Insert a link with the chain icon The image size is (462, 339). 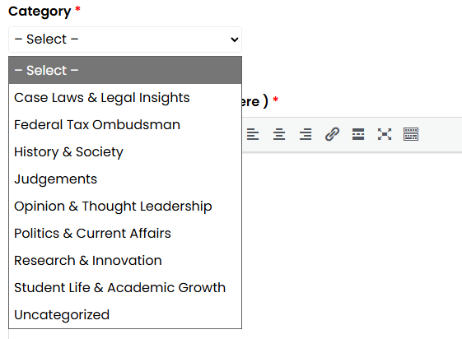(x=332, y=134)
